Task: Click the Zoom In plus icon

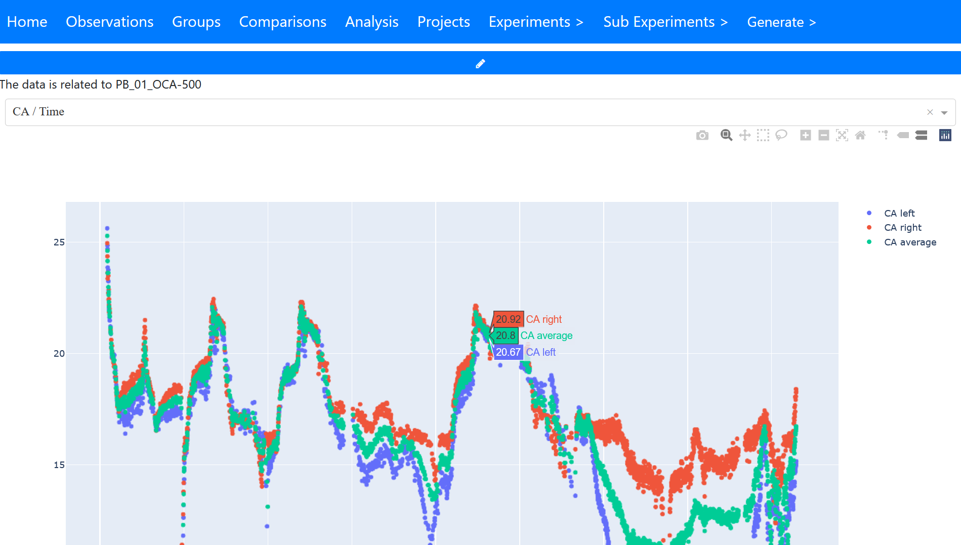Action: click(x=806, y=135)
